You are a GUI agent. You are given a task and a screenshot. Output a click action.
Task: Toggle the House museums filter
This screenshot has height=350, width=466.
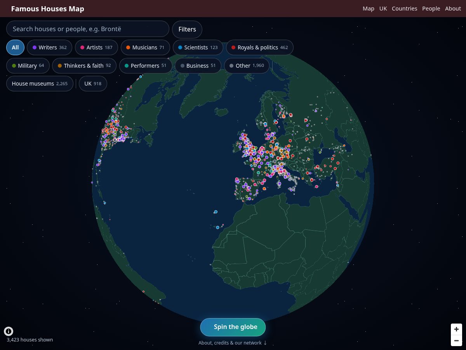tap(40, 84)
